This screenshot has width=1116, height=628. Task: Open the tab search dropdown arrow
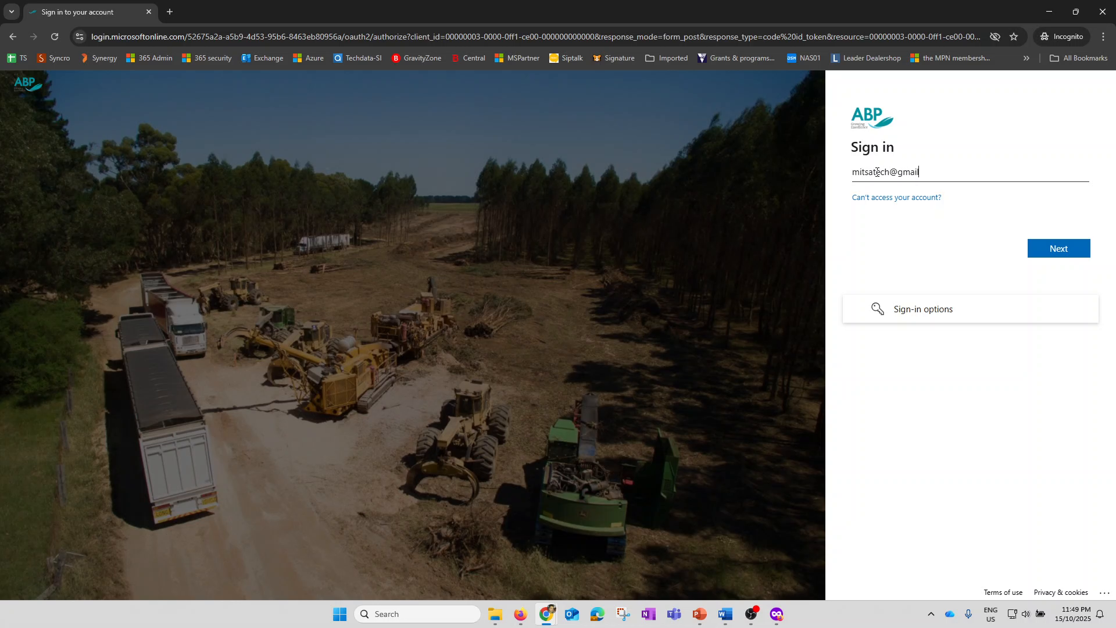click(11, 12)
